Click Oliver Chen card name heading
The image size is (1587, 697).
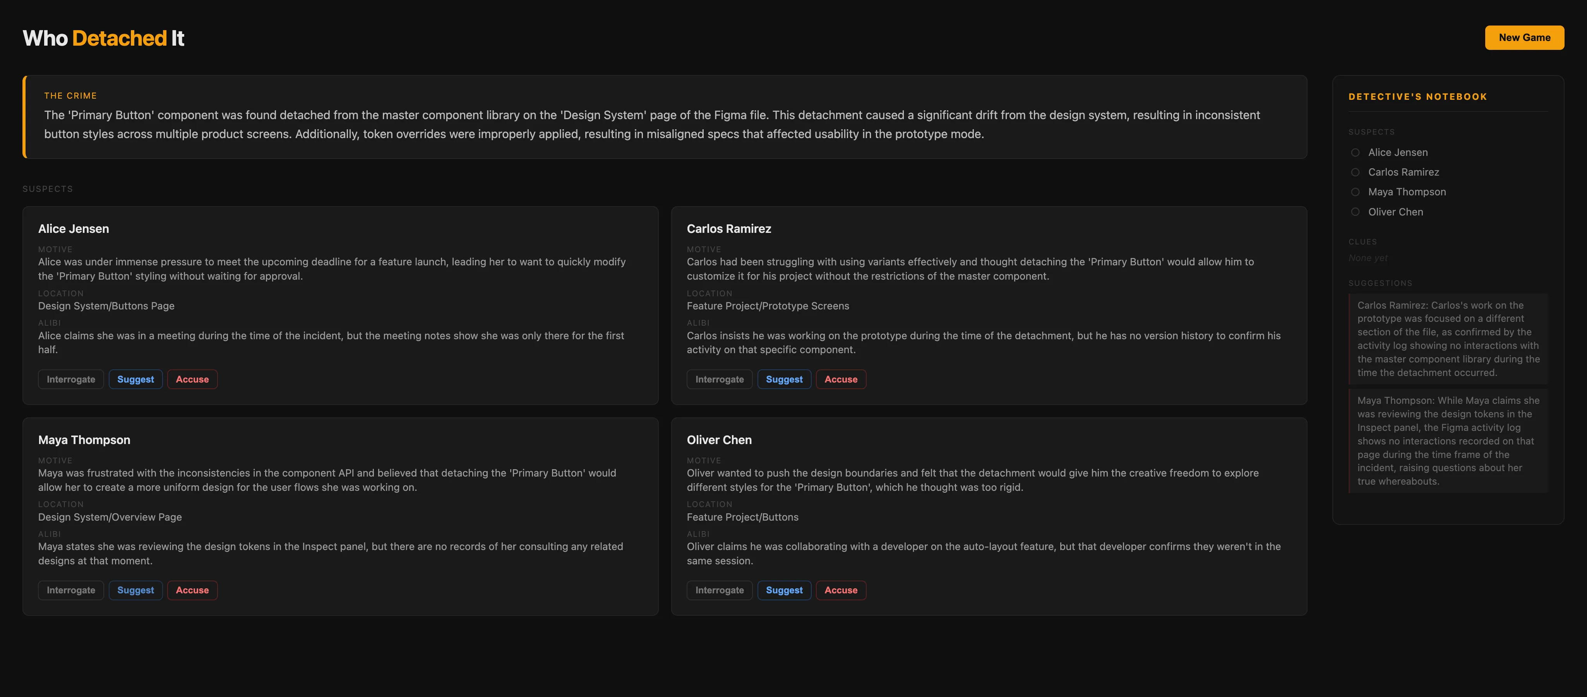coord(719,440)
